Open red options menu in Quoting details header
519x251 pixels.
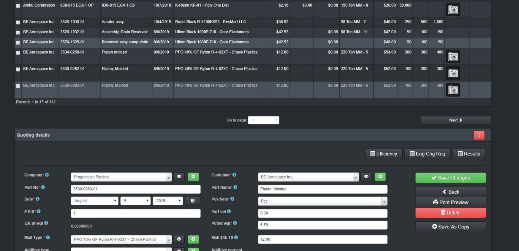479,135
